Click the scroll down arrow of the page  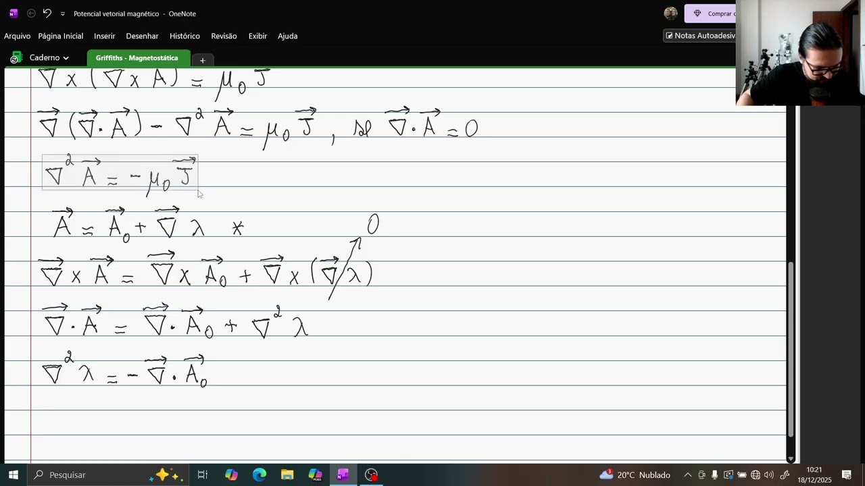coord(791,458)
